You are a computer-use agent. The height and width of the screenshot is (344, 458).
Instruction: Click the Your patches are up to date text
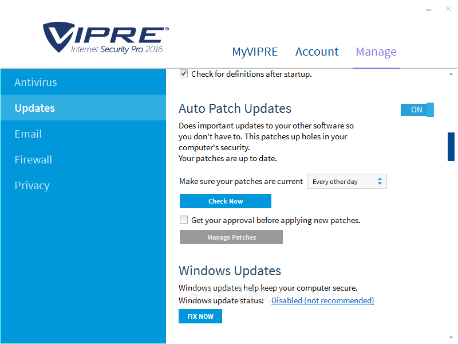227,159
